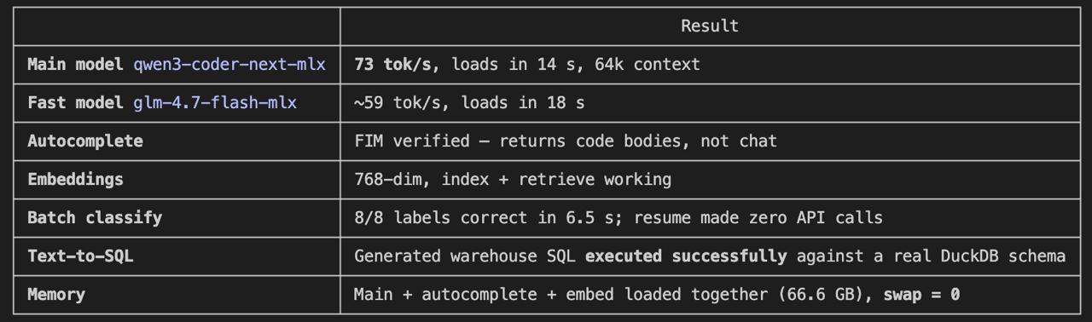Select the Memory row label
1092x322 pixels.
coord(56,294)
